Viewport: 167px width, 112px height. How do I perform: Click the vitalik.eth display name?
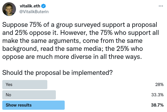(x=30, y=6)
